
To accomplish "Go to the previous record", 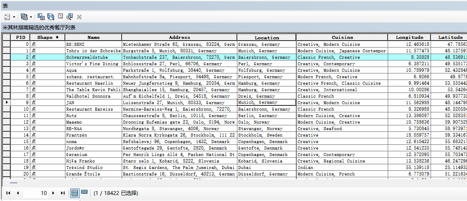I will pos(18,193).
